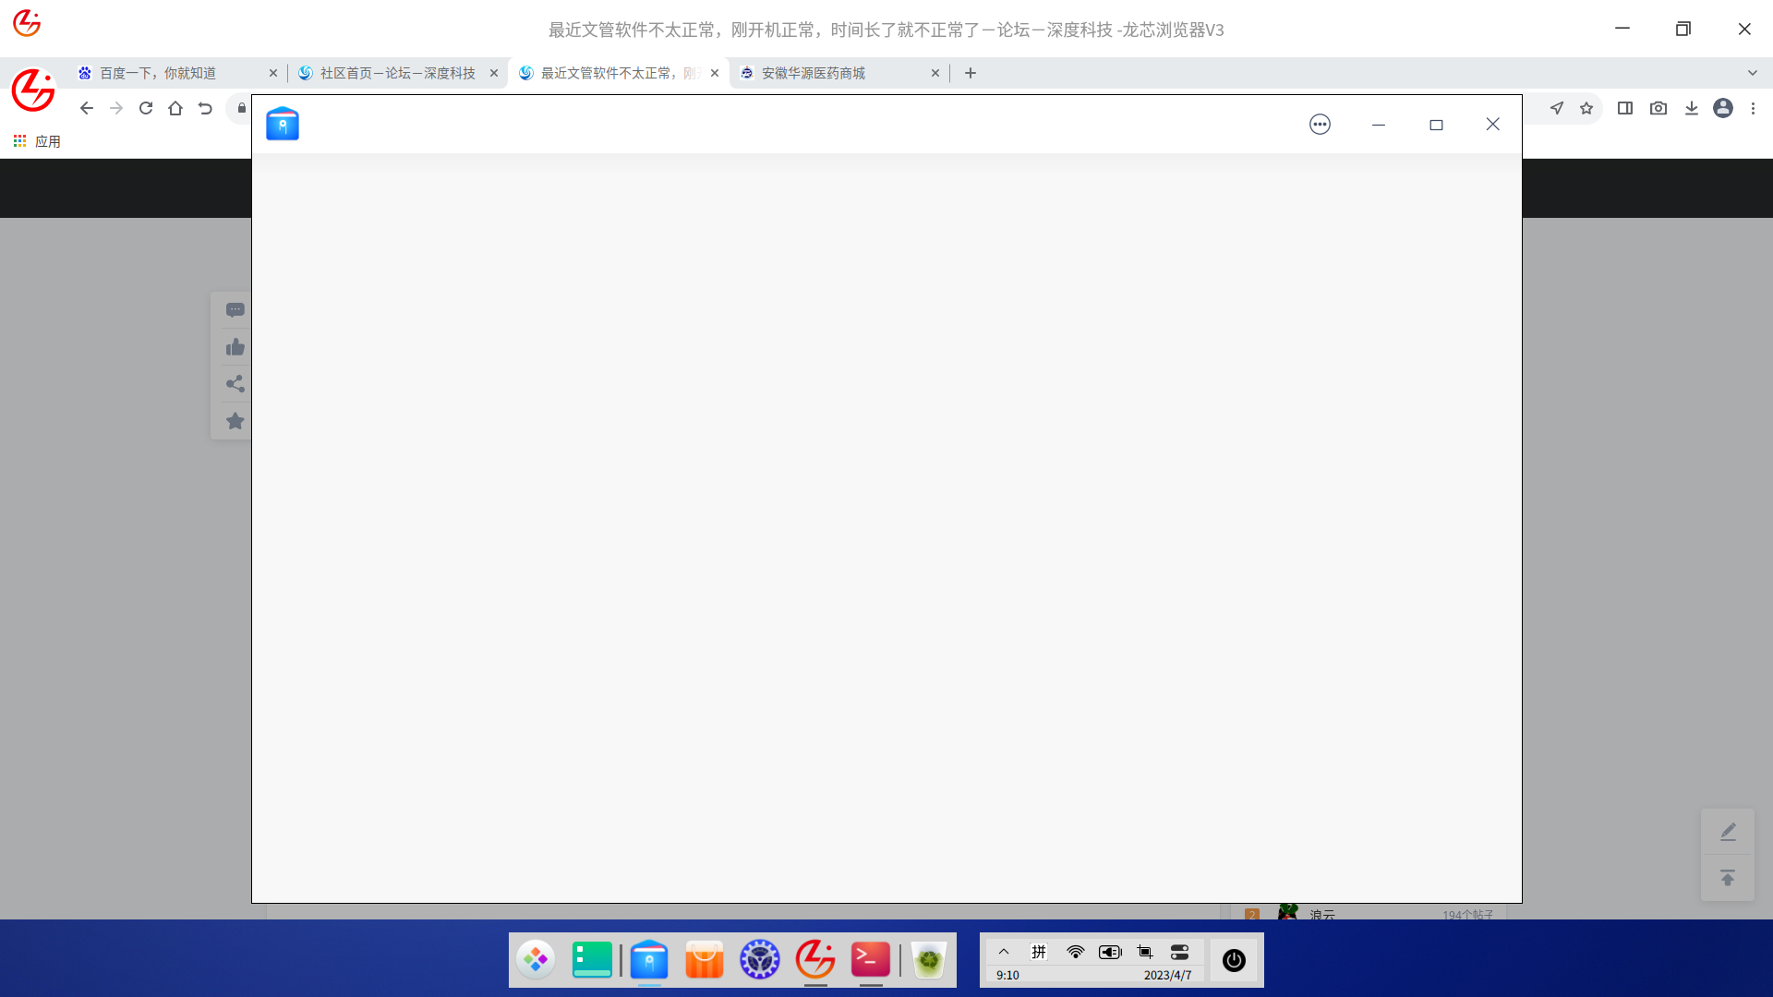Open the 应用 apps shortcut
Viewport: 1773px width, 997px height.
37,141
